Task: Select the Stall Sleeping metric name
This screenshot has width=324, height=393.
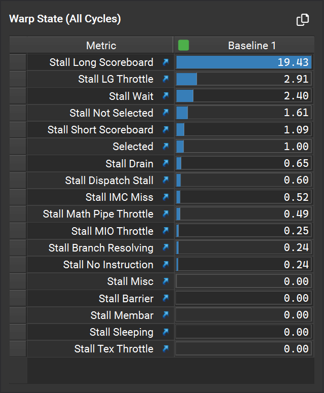Action: click(121, 332)
